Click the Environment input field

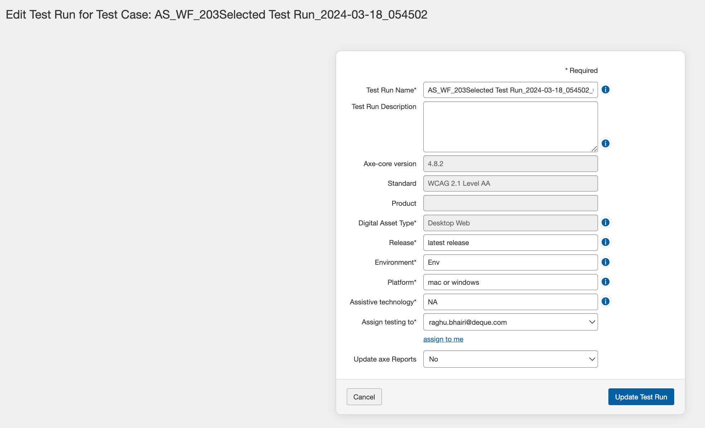510,262
